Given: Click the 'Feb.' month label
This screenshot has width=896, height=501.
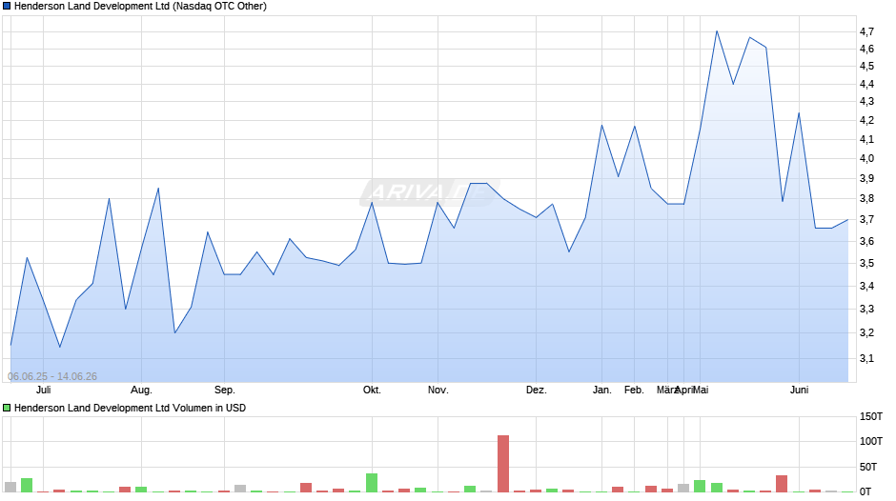Looking at the screenshot, I should (634, 390).
